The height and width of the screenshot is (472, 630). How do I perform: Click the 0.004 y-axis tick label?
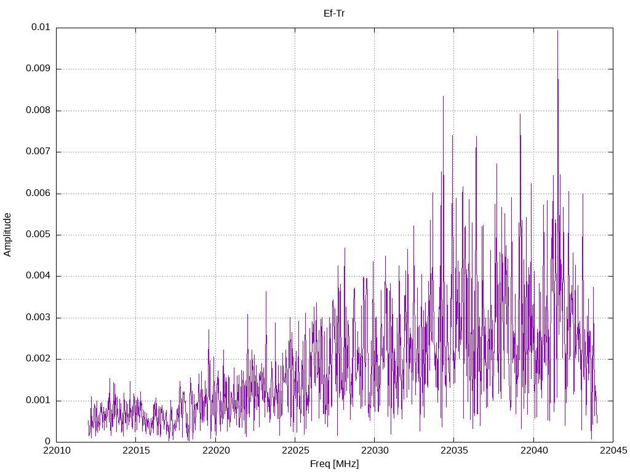tap(38, 276)
